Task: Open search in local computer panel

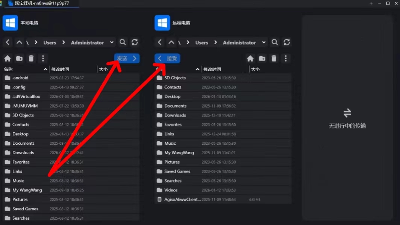Action: coord(123,42)
